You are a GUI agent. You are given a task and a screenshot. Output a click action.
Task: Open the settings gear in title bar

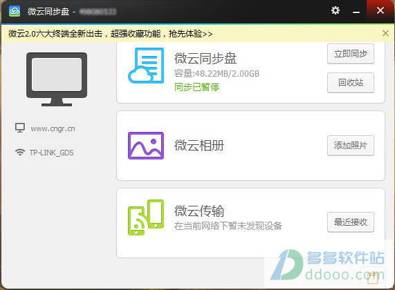pyautogui.click(x=336, y=10)
